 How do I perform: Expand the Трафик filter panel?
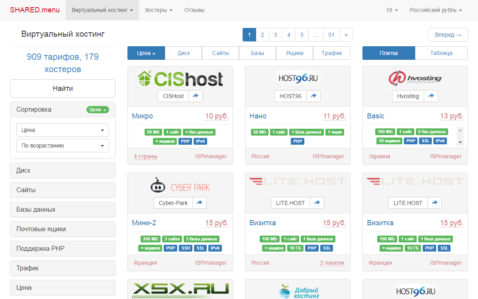pos(63,268)
